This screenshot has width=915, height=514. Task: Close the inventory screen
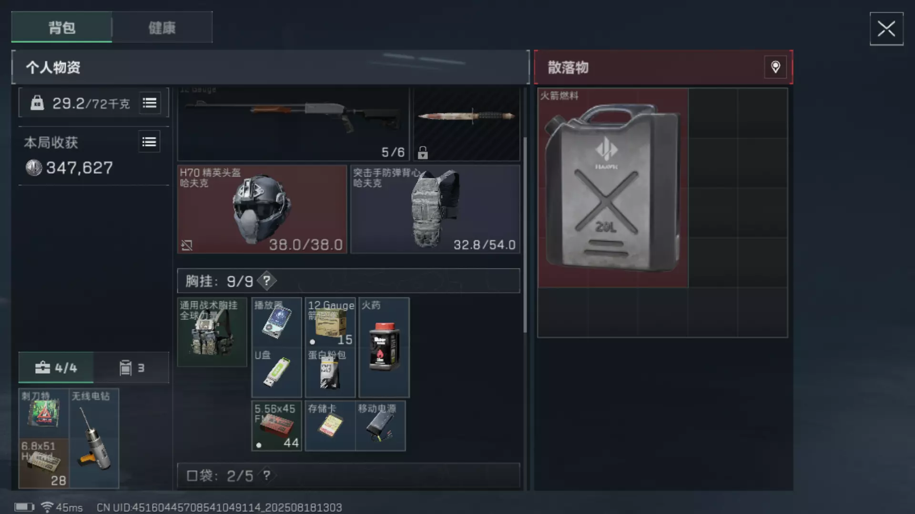(886, 29)
